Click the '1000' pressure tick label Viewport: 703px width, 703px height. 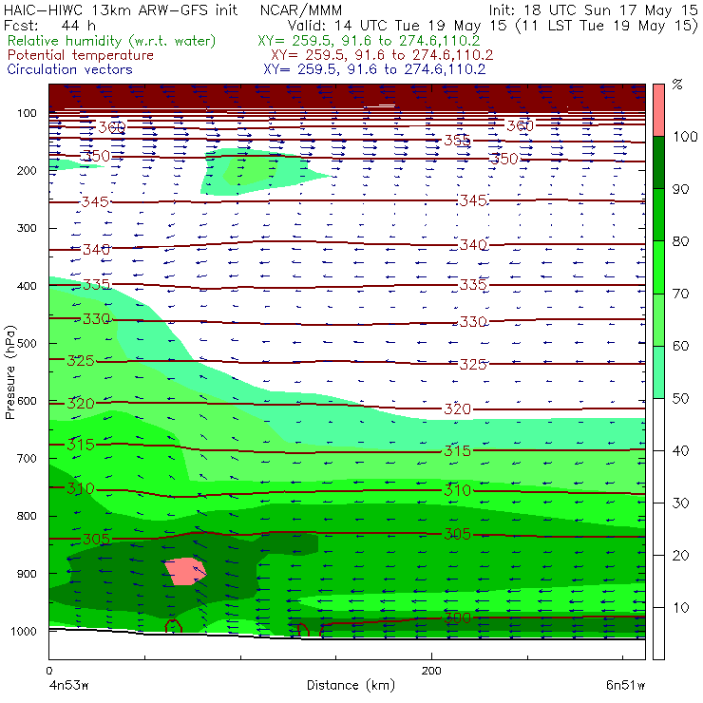point(23,631)
